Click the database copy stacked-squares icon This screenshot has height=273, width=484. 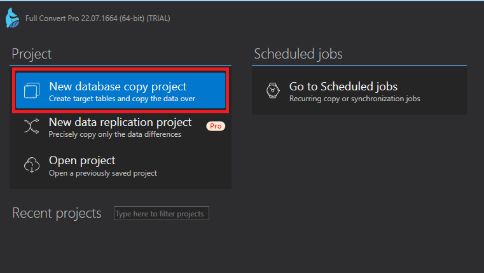click(32, 92)
